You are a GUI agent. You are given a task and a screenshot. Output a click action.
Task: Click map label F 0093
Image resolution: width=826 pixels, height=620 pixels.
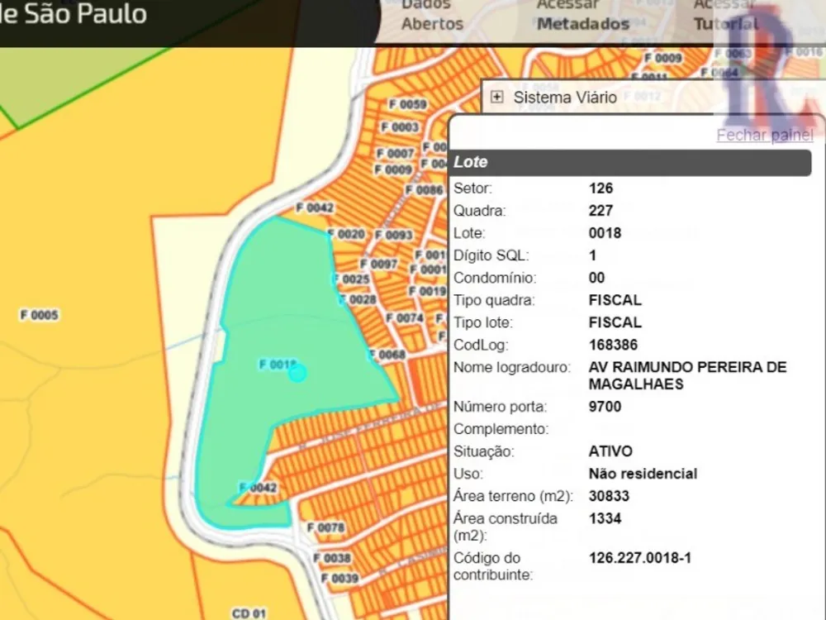click(x=393, y=235)
